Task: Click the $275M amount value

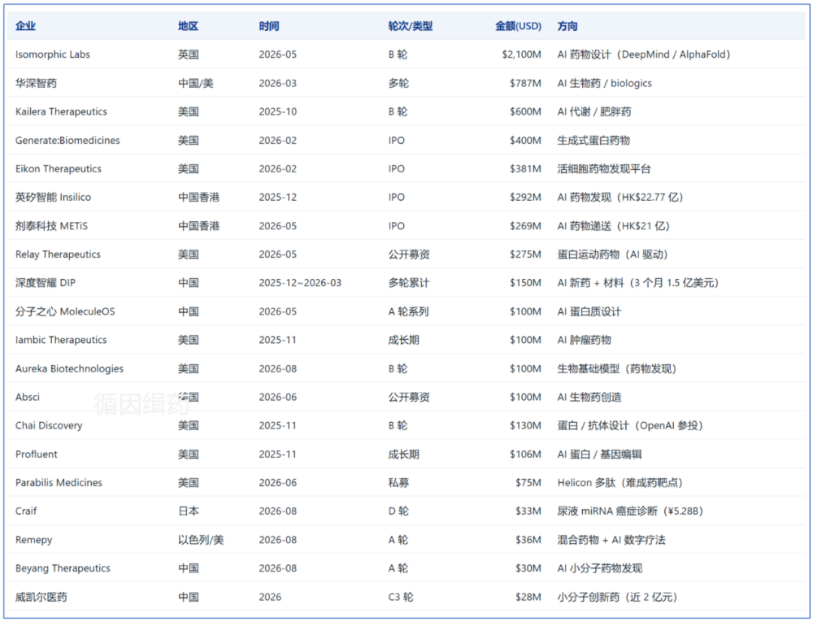Action: coord(525,254)
